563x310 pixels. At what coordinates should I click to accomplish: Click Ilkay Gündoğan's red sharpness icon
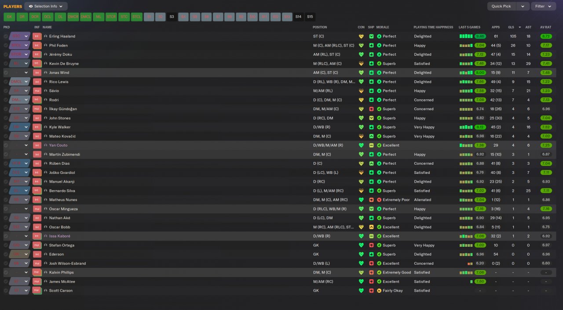click(x=371, y=109)
